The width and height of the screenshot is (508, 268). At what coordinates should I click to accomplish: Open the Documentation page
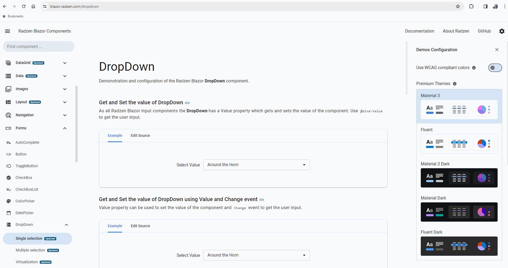click(x=419, y=31)
